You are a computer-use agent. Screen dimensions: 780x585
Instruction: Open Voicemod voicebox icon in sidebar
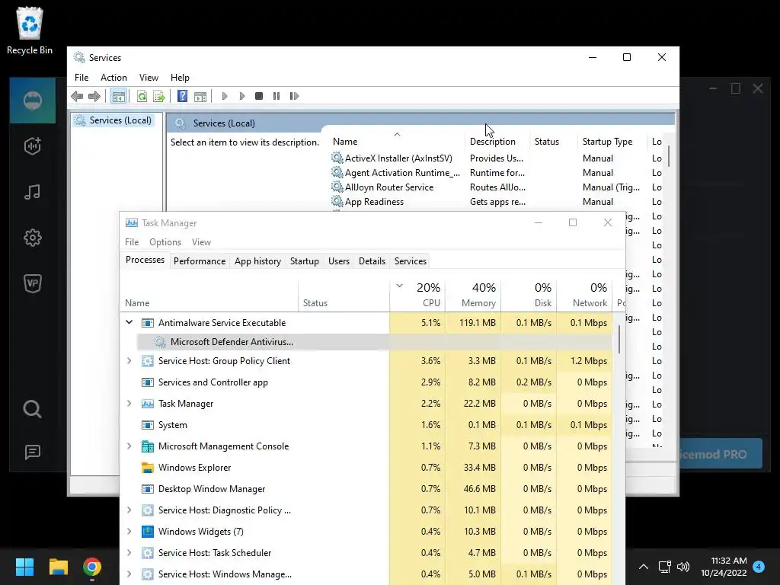pos(32,145)
